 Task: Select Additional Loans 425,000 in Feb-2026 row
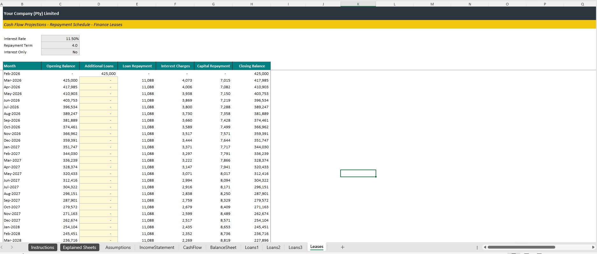tap(98, 74)
